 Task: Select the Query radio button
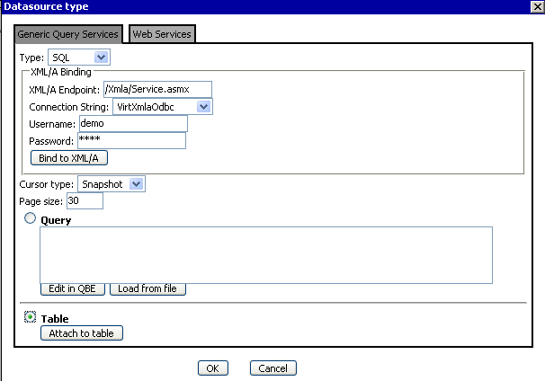[30, 218]
